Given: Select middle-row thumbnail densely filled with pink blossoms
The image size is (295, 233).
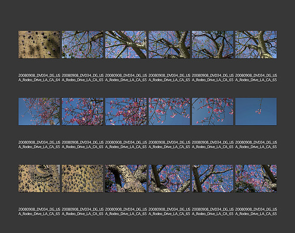Looking at the screenshot, I should [x=126, y=111].
